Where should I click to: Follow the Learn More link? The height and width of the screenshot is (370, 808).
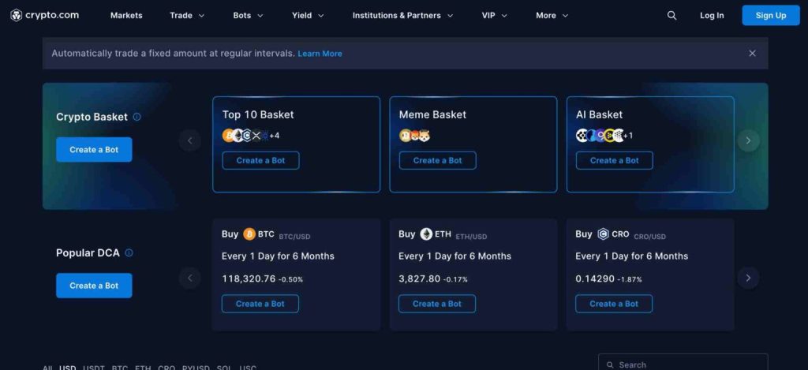[320, 54]
